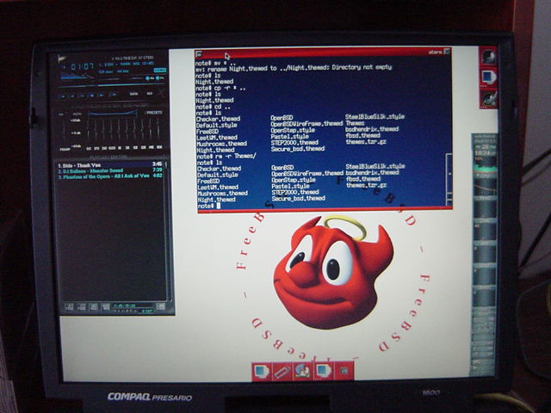551x413 pixels.
Task: Click the XMMS play button
Action: point(72,96)
